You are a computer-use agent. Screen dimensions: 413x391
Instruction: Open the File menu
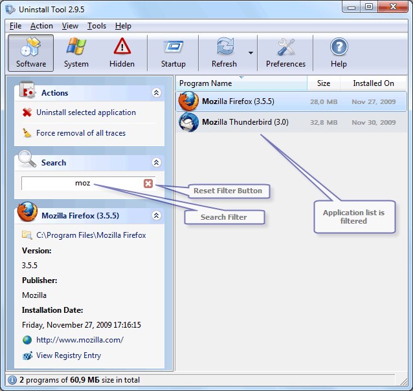(x=16, y=26)
